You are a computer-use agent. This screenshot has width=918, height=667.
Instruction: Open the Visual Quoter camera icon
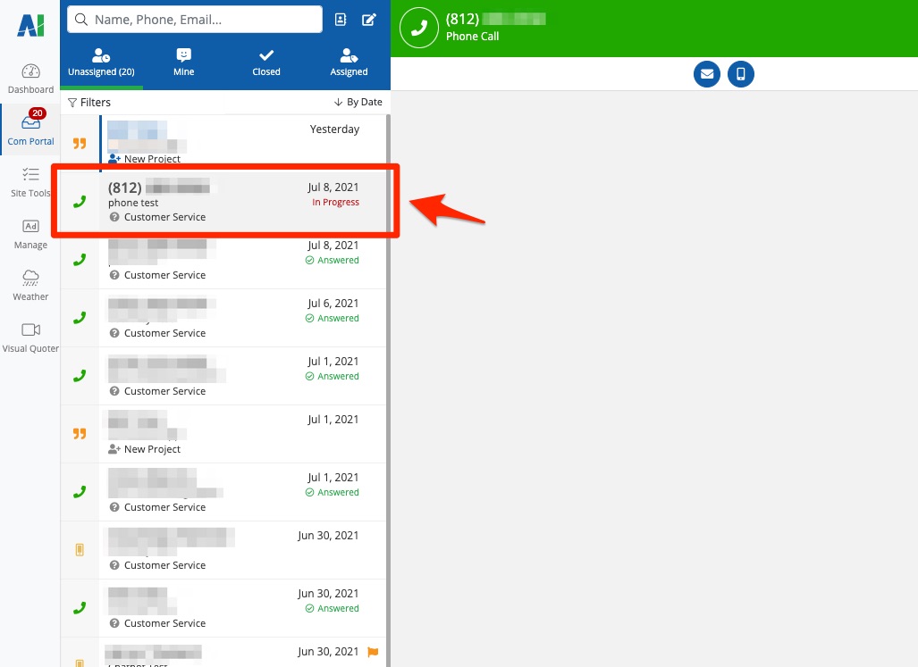[x=30, y=330]
